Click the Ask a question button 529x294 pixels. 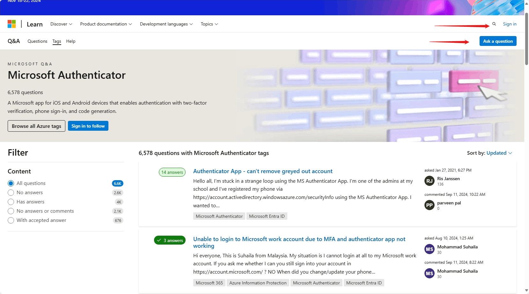tap(498, 41)
